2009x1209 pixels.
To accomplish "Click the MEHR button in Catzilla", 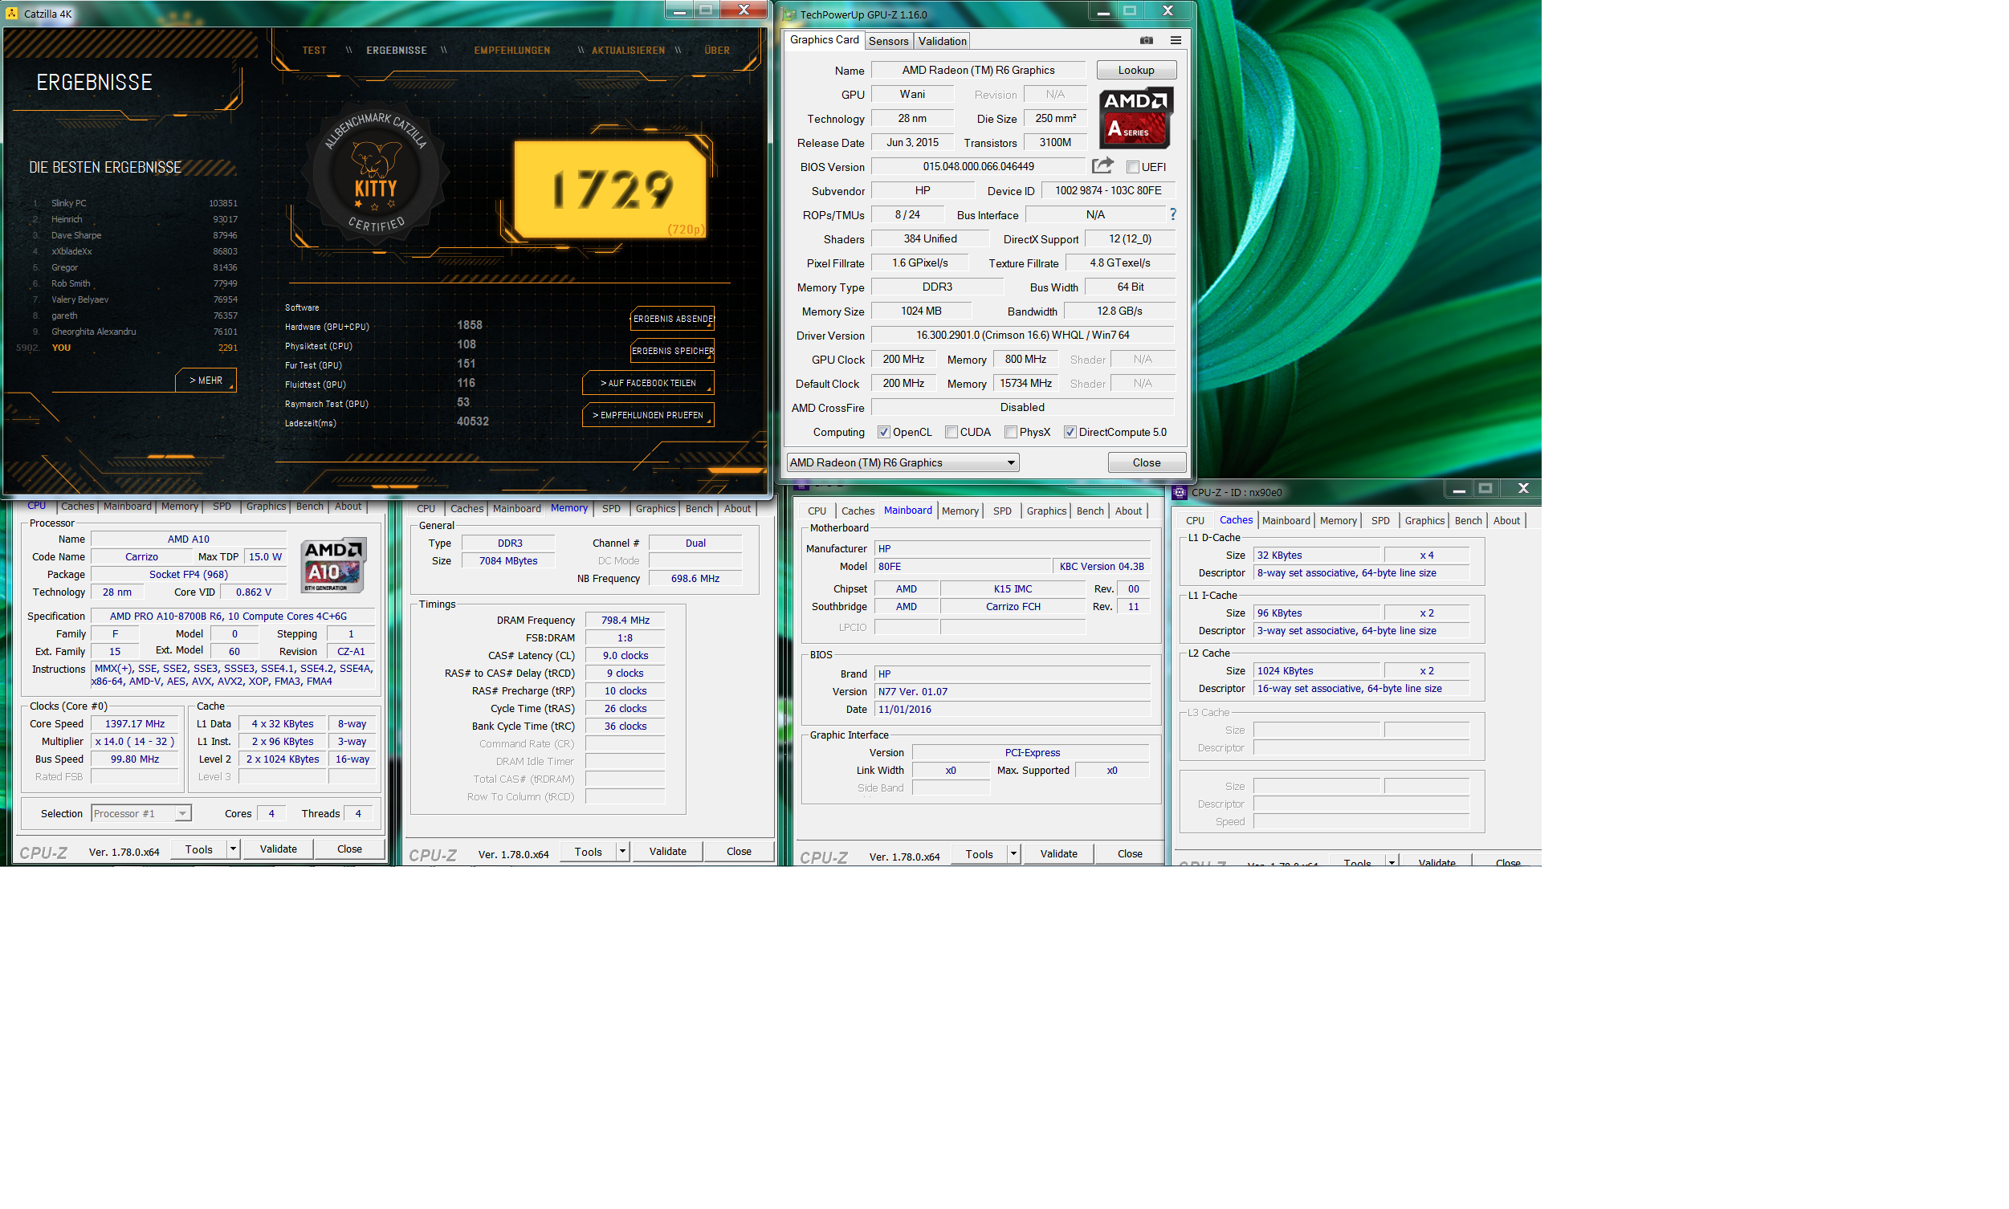I will click(x=206, y=381).
